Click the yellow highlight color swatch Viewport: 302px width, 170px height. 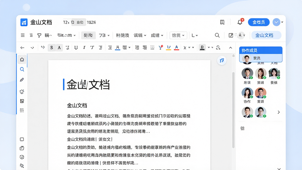tap(168, 48)
